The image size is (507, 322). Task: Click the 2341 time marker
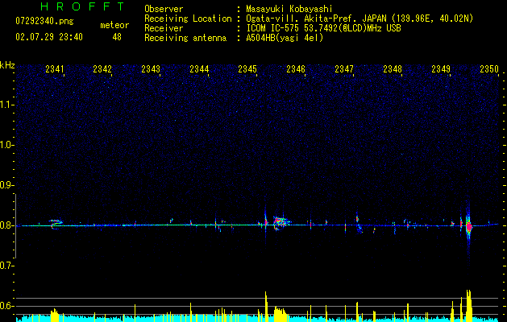tap(55, 69)
